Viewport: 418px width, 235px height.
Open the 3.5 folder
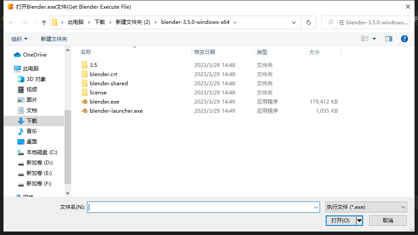coord(93,65)
